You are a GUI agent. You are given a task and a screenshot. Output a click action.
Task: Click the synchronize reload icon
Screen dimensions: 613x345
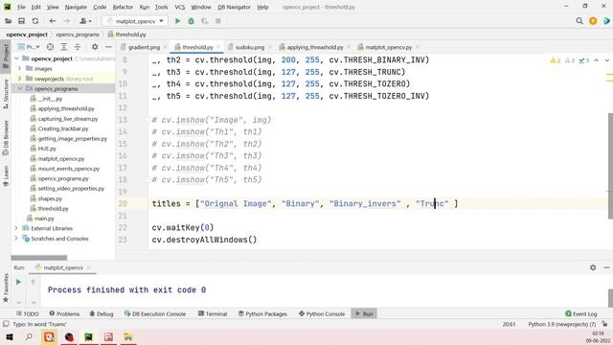pos(35,21)
